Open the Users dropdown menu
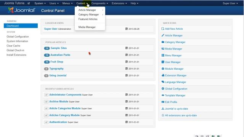Viewport: 244px width, 137px height. point(54,3)
